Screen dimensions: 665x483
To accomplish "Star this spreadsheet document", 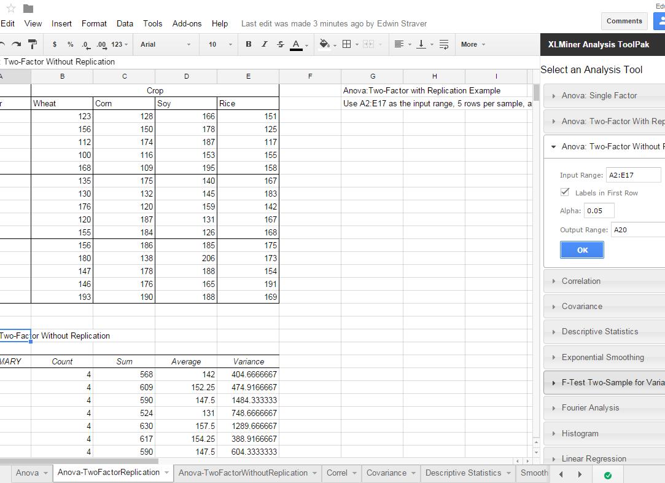I will click(10, 8).
